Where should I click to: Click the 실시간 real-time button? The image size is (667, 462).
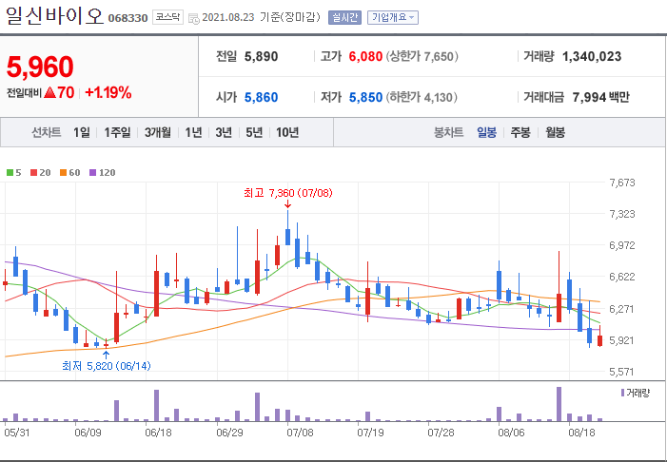click(344, 17)
